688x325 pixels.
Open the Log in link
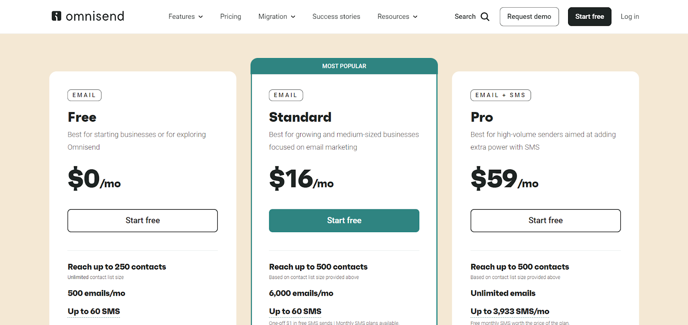click(x=630, y=17)
